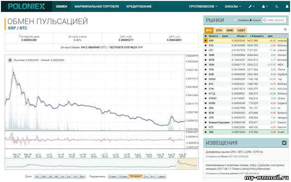Switch to the BTC markets tab

pyautogui.click(x=209, y=30)
